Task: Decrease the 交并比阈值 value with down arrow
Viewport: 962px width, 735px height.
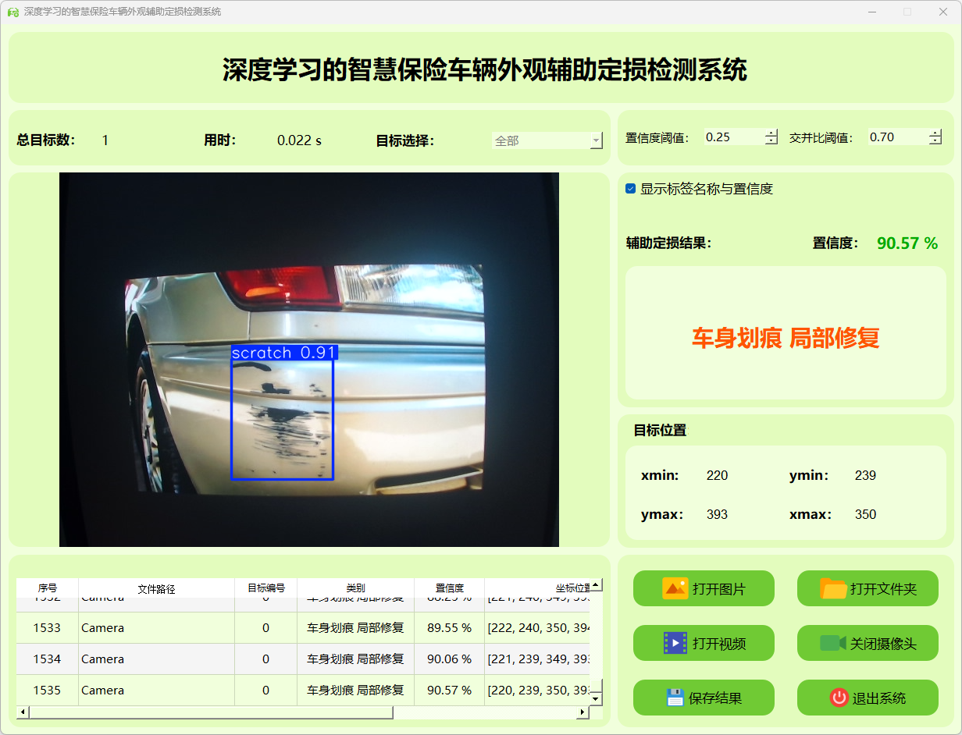Action: (x=935, y=141)
